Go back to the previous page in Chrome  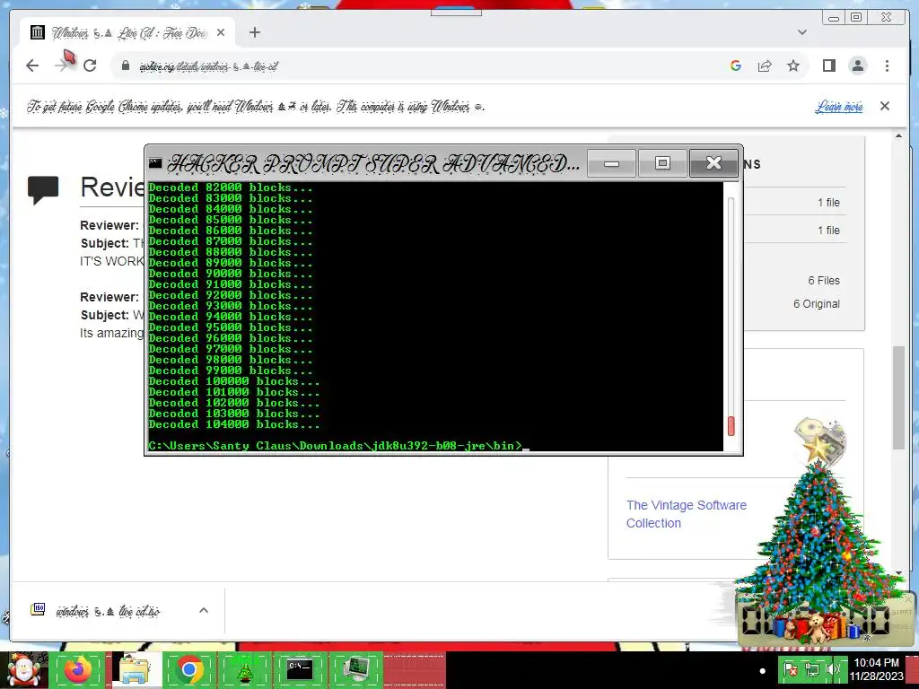point(32,65)
